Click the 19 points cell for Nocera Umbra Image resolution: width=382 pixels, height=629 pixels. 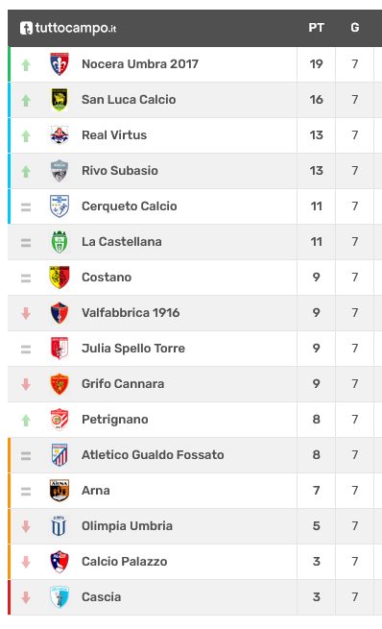(317, 64)
